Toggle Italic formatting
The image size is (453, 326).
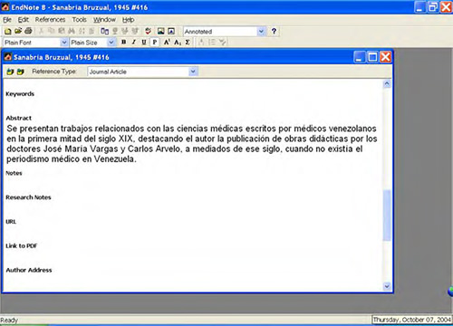point(134,43)
